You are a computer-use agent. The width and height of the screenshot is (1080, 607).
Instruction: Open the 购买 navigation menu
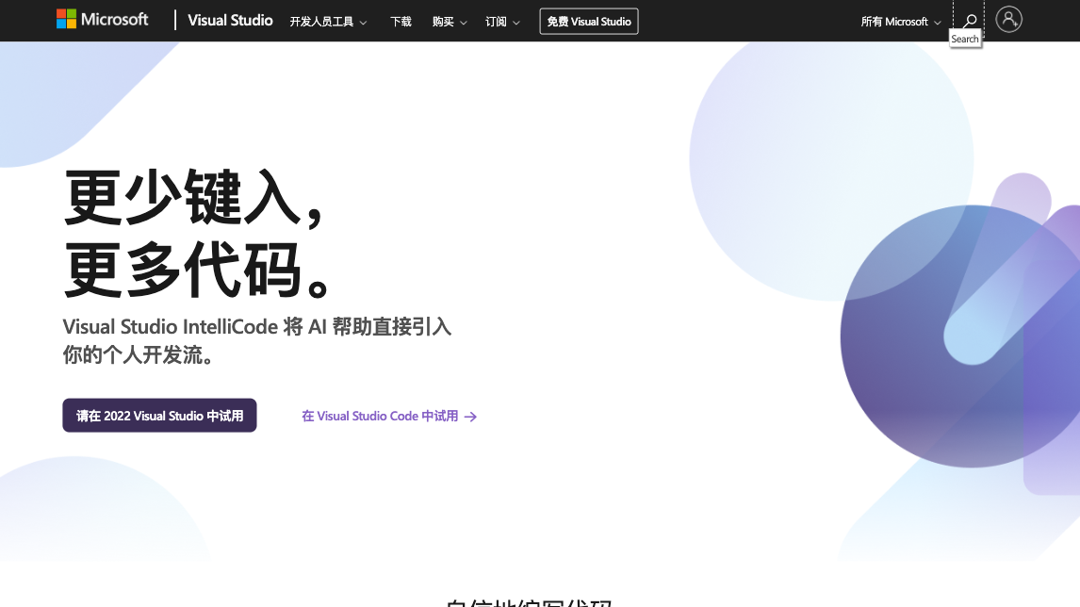click(x=443, y=22)
